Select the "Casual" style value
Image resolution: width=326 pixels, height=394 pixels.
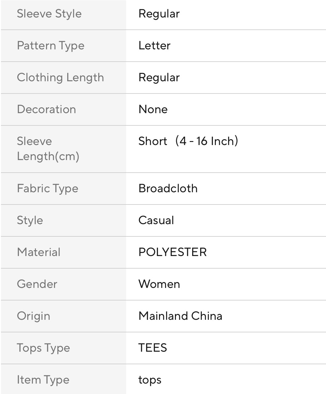click(x=156, y=220)
